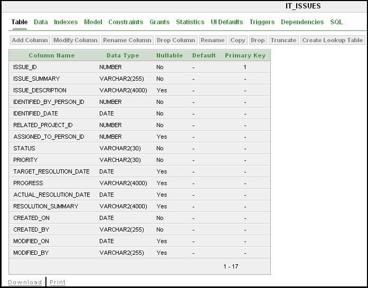Screen dimensions: 368x288
Task: Open the Statistics tab
Action: click(190, 22)
